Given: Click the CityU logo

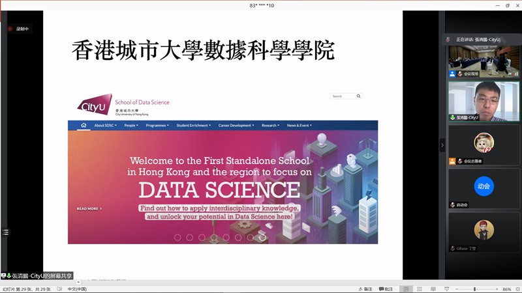Looking at the screenshot, I should [95, 104].
